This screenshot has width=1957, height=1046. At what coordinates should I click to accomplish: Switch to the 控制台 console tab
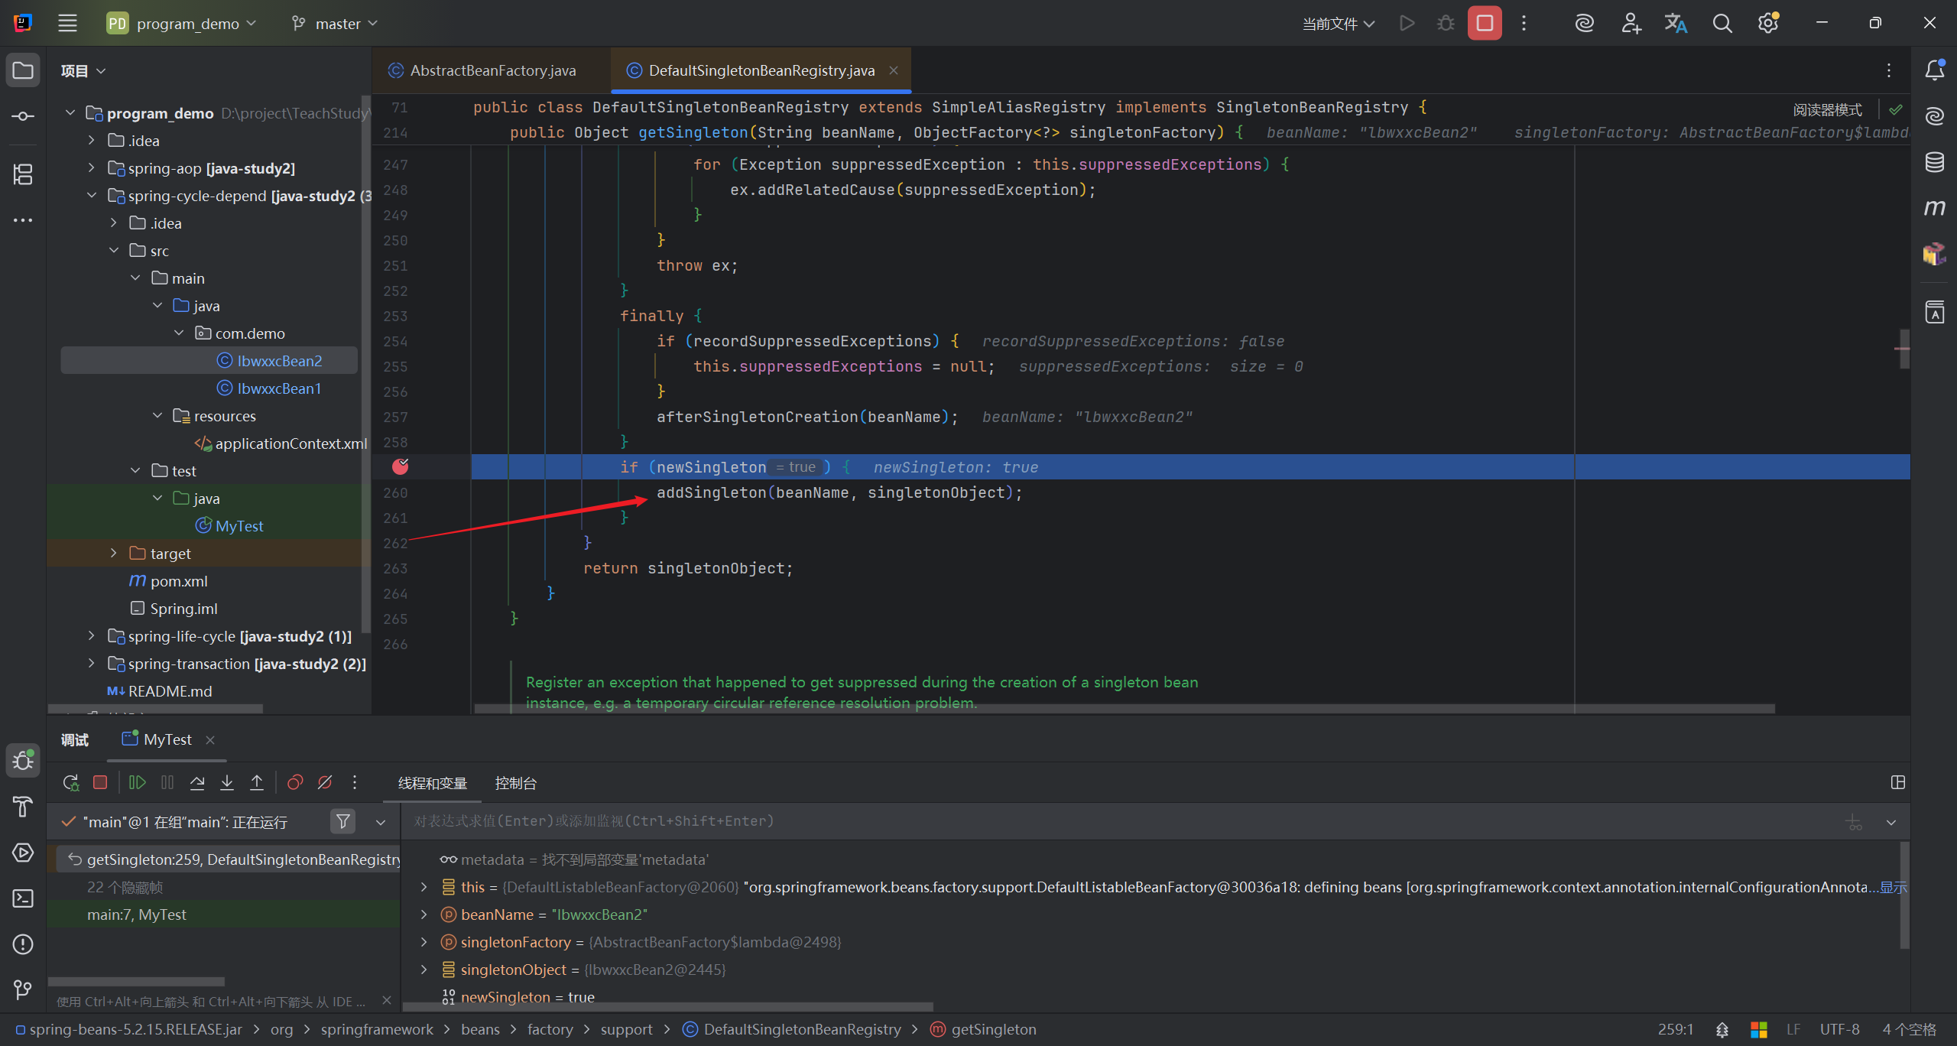pyautogui.click(x=515, y=783)
